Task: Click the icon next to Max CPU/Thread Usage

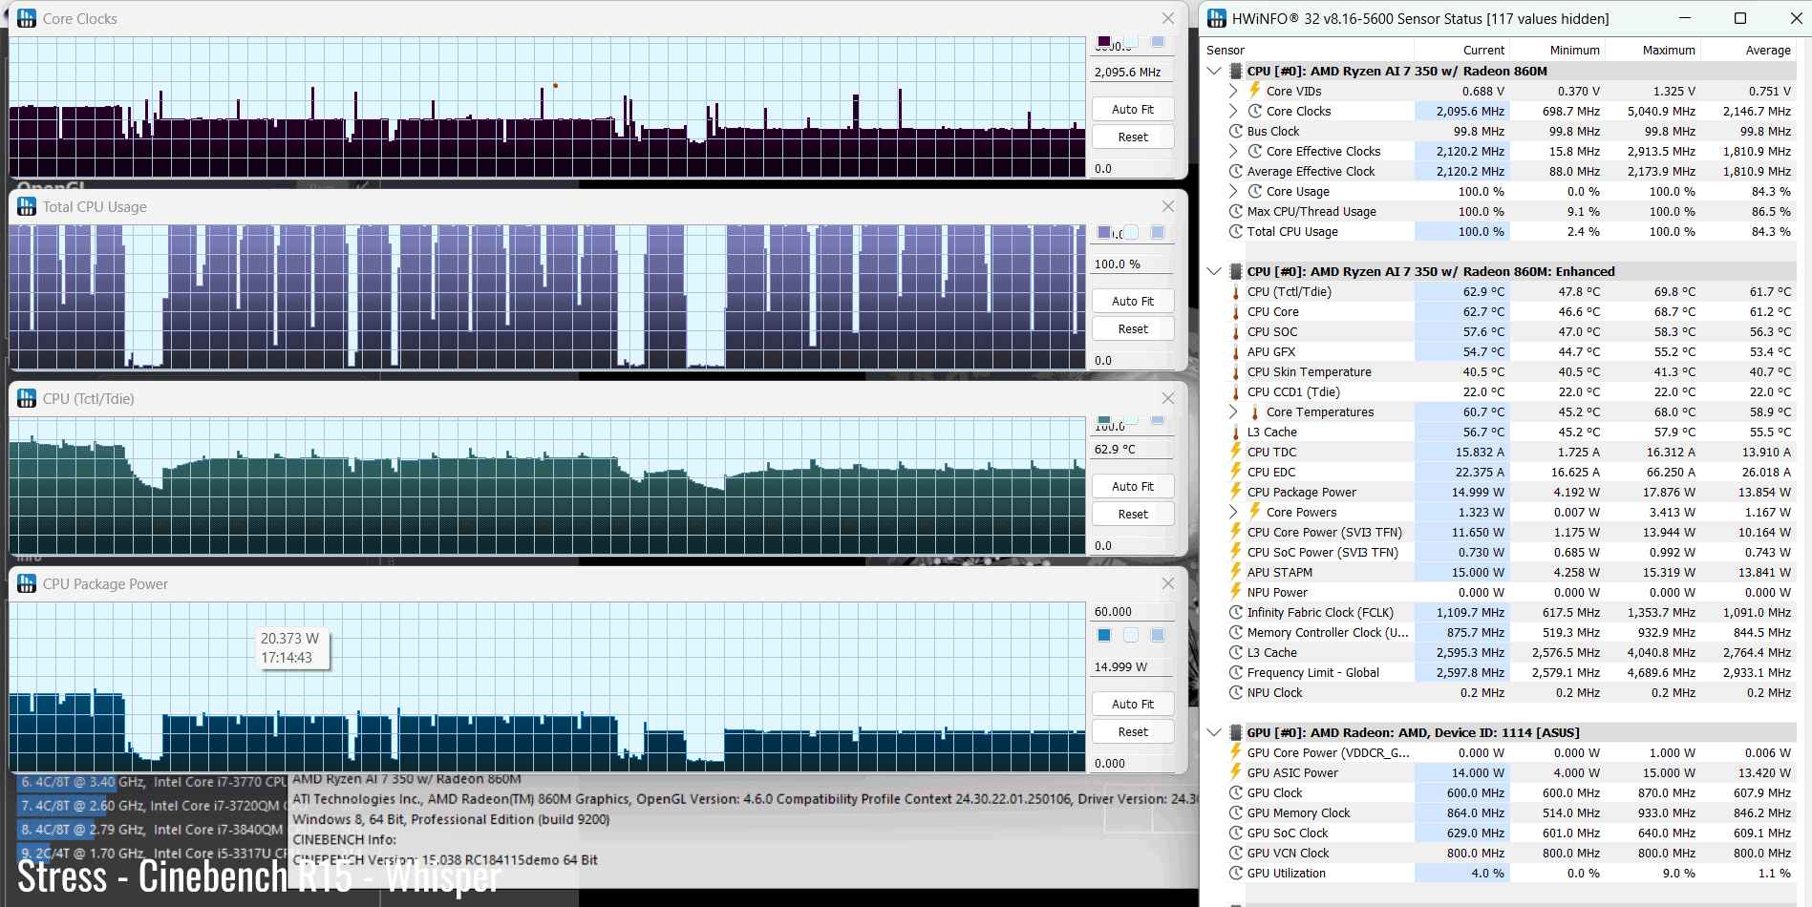Action: coord(1236,211)
